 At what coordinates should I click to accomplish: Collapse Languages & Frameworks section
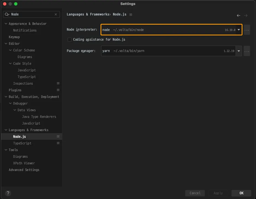click(6, 130)
